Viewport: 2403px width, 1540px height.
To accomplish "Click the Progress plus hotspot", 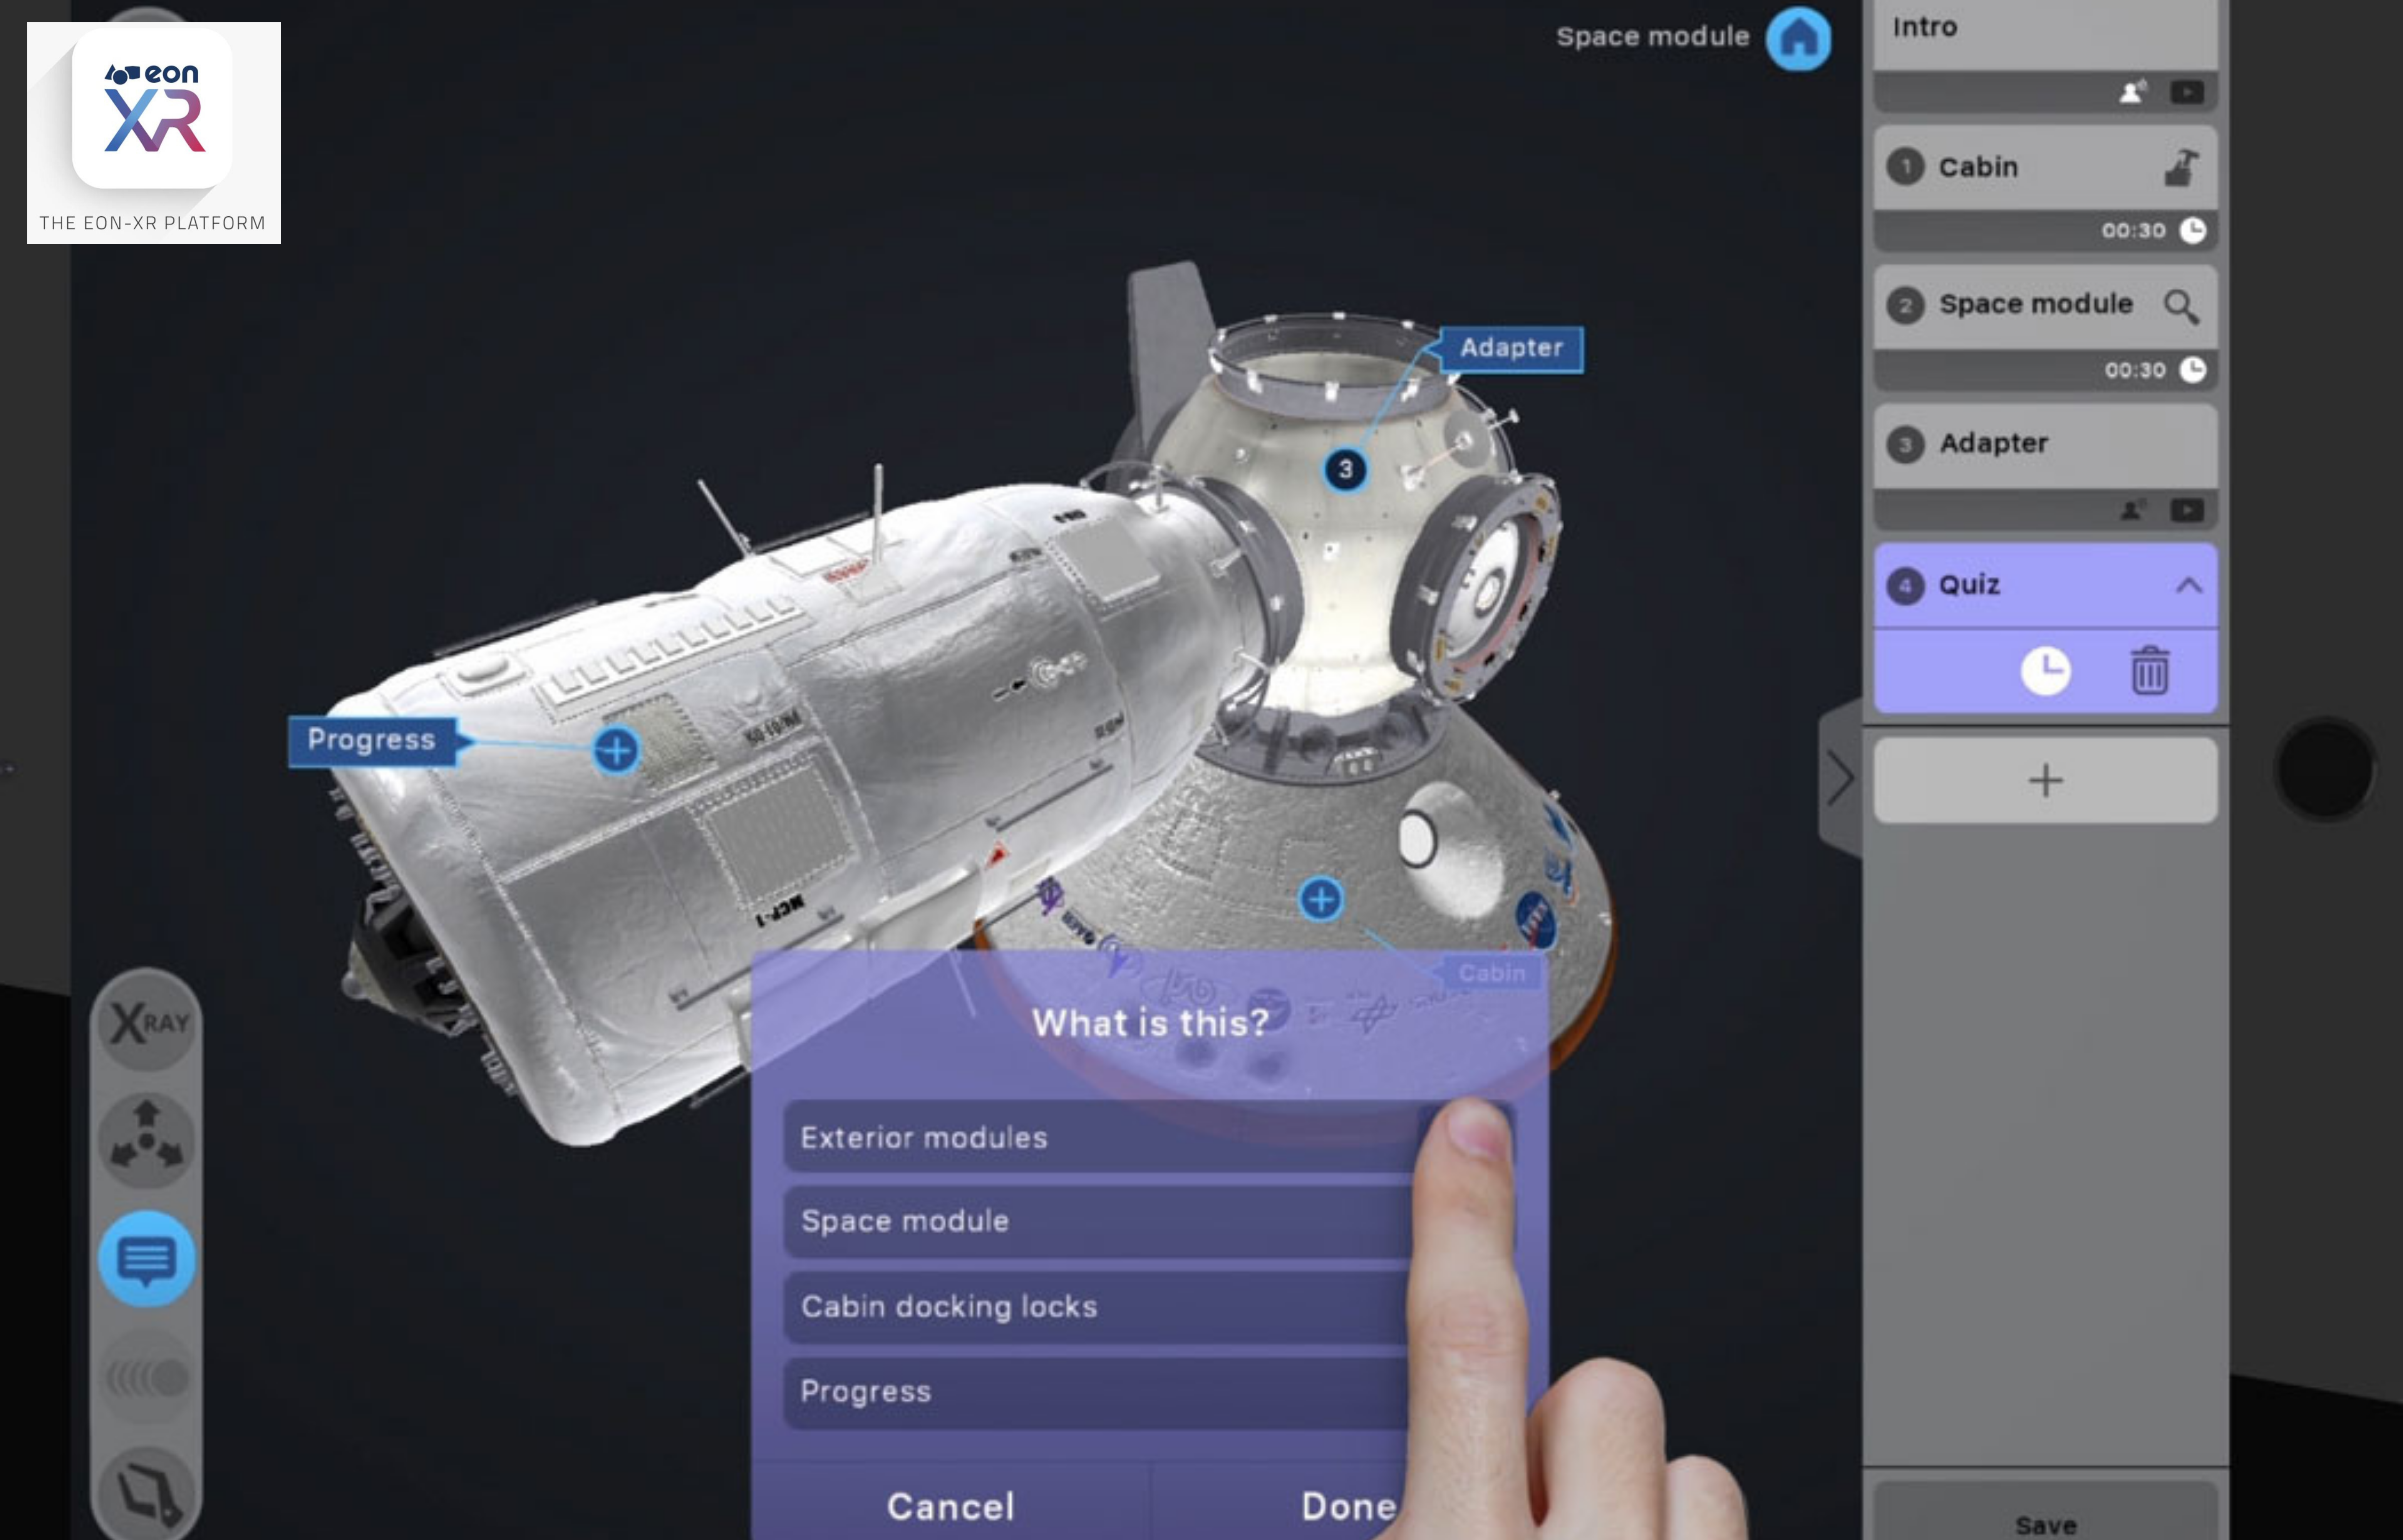I will [x=616, y=750].
